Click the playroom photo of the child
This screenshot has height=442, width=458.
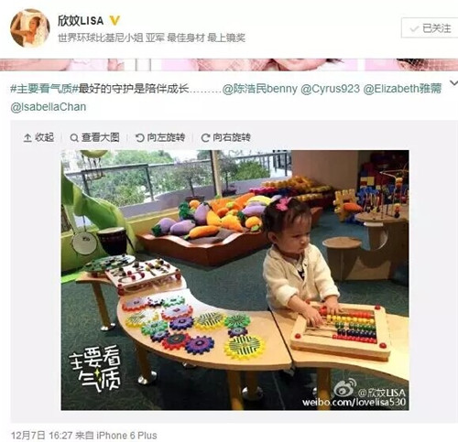coord(235,280)
